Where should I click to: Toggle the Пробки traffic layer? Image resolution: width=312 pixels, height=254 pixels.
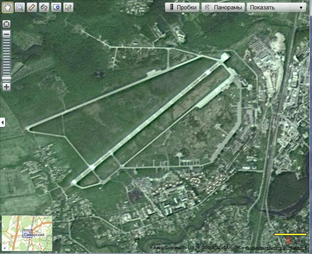tap(182, 7)
